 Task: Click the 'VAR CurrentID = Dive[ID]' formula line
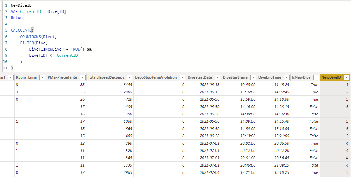tap(38, 11)
